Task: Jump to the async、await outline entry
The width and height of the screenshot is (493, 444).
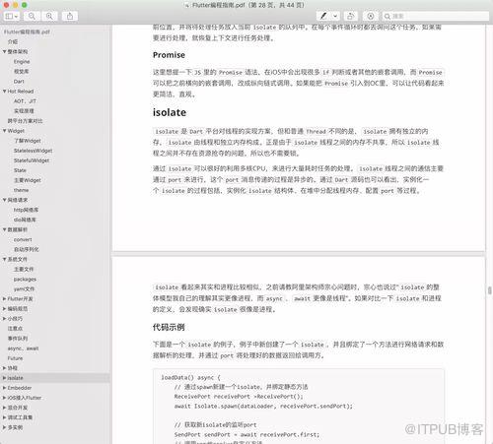Action: click(23, 349)
